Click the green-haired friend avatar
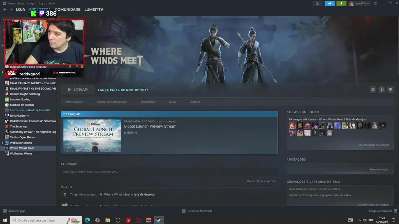 345,126
